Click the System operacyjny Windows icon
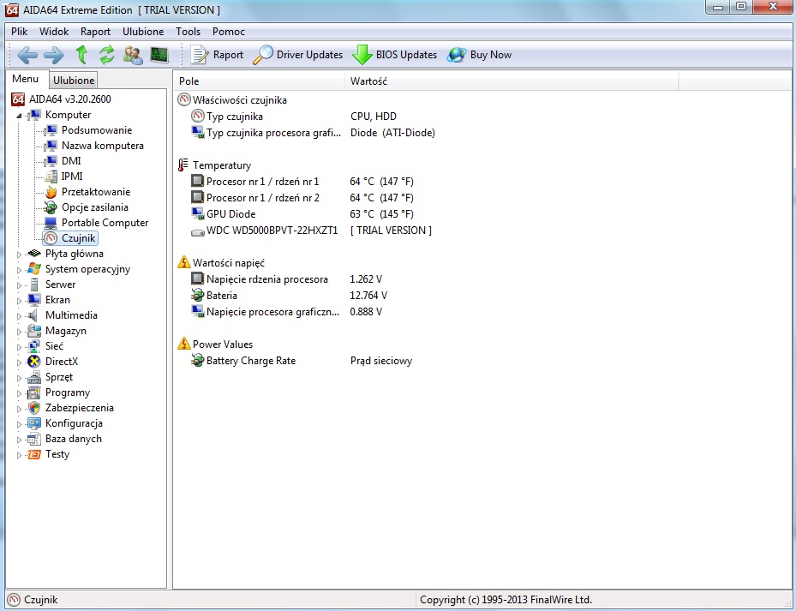This screenshot has height=611, width=796. pyautogui.click(x=34, y=269)
